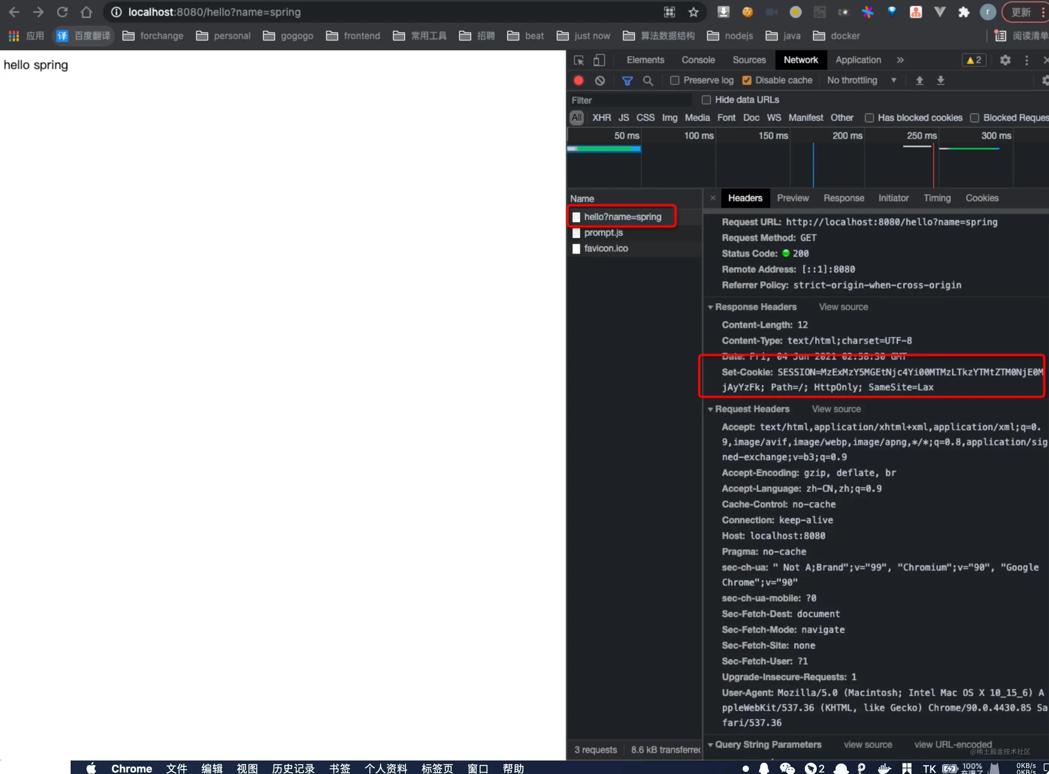Open the No throttling dropdown

pyautogui.click(x=862, y=81)
